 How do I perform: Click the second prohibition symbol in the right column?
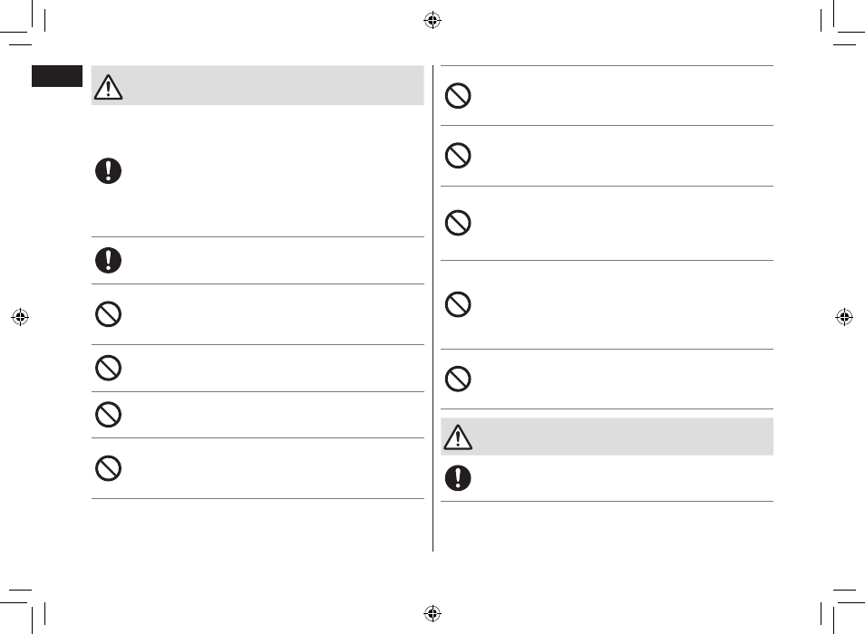tap(458, 156)
